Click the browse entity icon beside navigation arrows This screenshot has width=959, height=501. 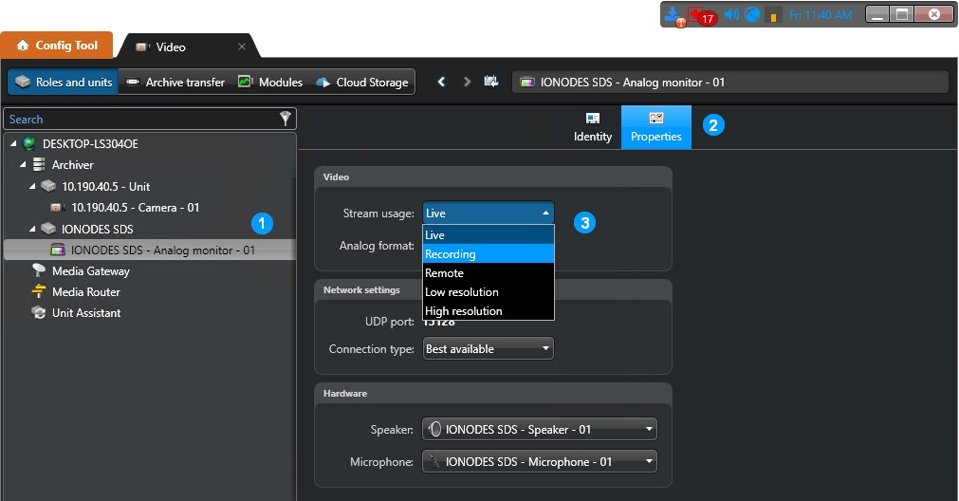[491, 82]
